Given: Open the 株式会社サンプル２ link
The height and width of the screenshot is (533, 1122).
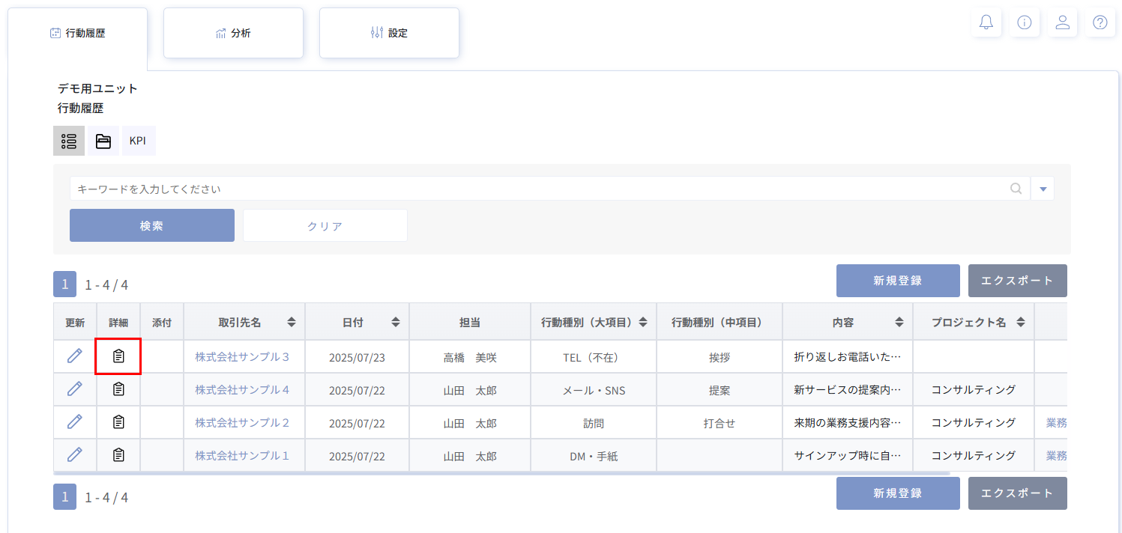Looking at the screenshot, I should point(242,423).
